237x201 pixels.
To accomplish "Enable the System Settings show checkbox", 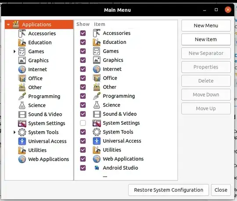I will click(x=83, y=123).
